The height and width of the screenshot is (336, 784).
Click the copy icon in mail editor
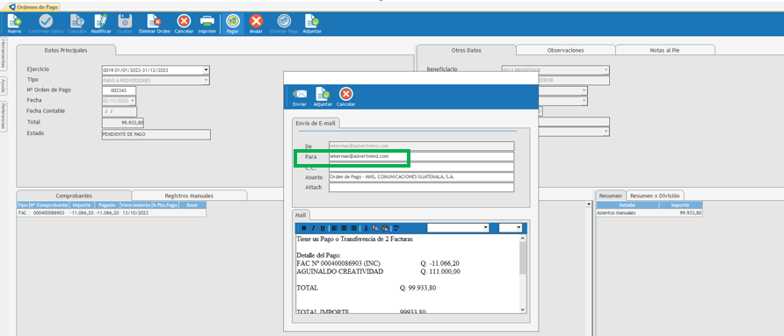coord(375,228)
